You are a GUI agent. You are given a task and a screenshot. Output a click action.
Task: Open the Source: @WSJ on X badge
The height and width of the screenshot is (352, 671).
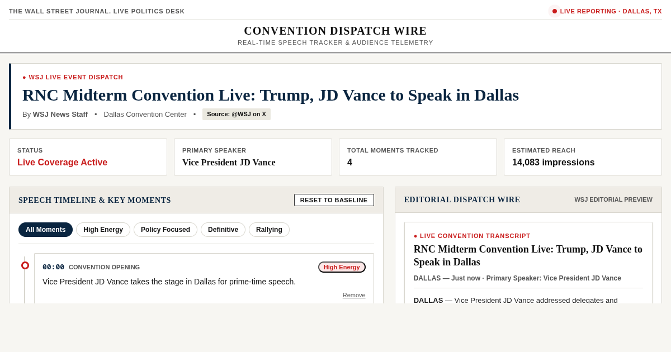(237, 114)
